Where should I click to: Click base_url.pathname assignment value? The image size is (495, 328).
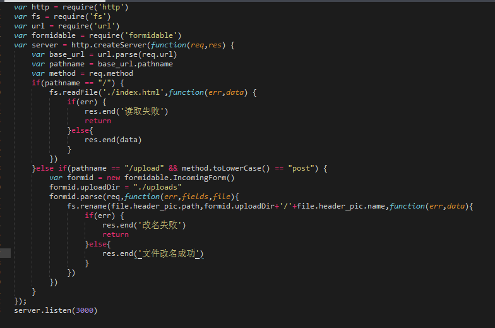135,64
